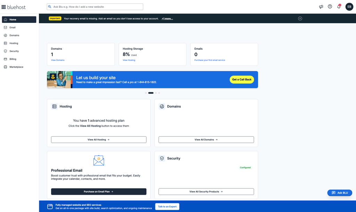Click Purchase your first email service link
The image size is (356, 212).
click(210, 60)
